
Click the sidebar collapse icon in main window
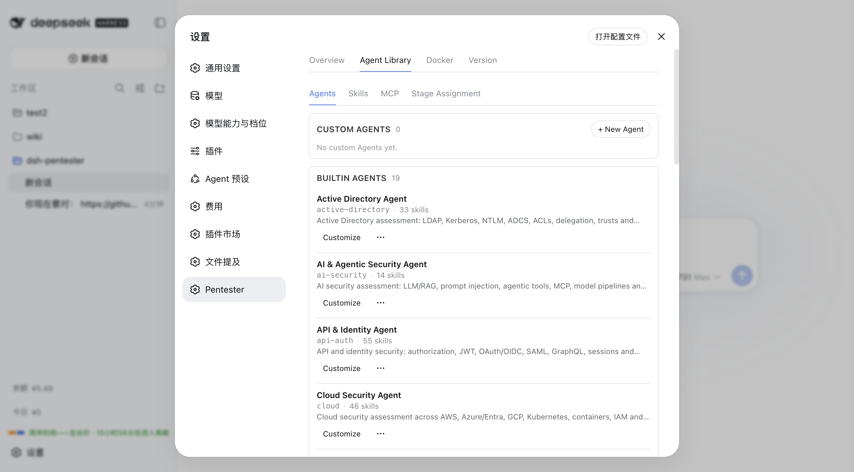[x=160, y=23]
